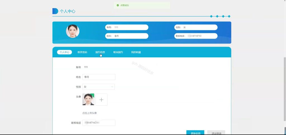
Task: Click the 姓名 input field with 李月
Action: point(99,77)
